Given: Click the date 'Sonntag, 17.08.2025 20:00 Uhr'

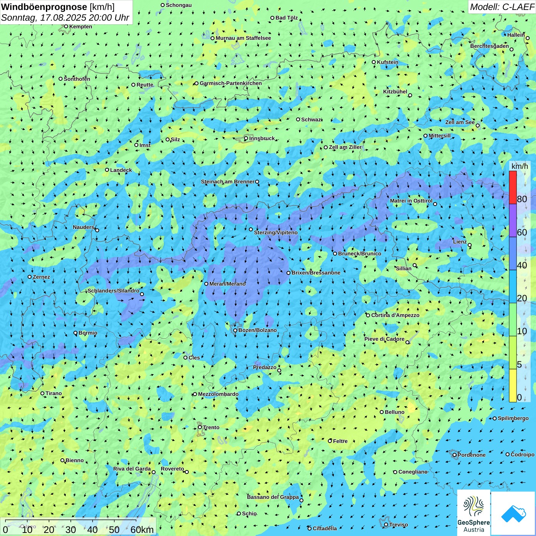Looking at the screenshot, I should 65,18.
